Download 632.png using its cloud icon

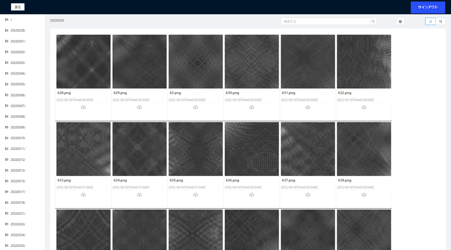(364, 108)
